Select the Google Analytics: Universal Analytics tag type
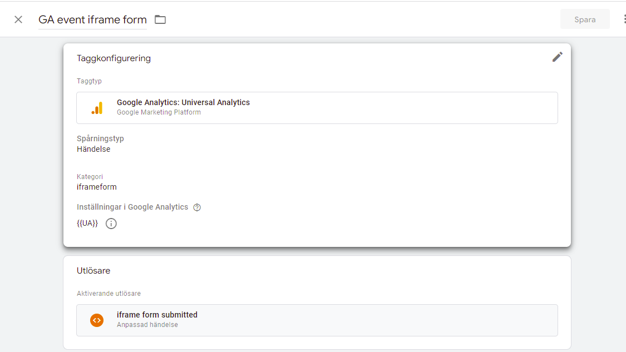This screenshot has height=352, width=626. click(x=183, y=102)
